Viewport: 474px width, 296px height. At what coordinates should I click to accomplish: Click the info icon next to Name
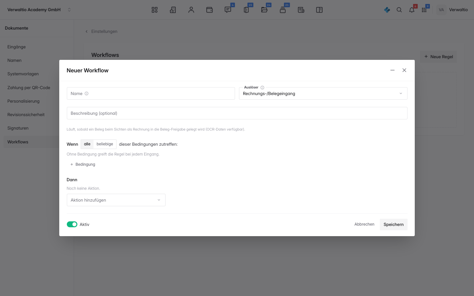click(x=87, y=93)
